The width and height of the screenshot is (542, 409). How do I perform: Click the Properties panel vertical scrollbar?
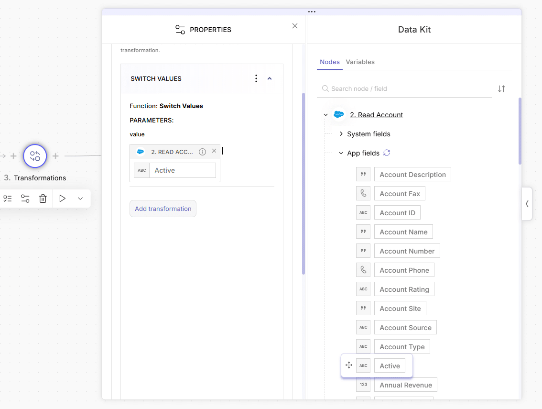click(x=304, y=183)
